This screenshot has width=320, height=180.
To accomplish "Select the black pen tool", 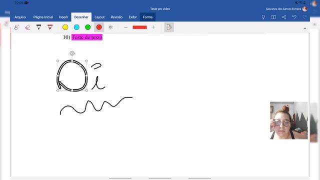I will 38,27.
